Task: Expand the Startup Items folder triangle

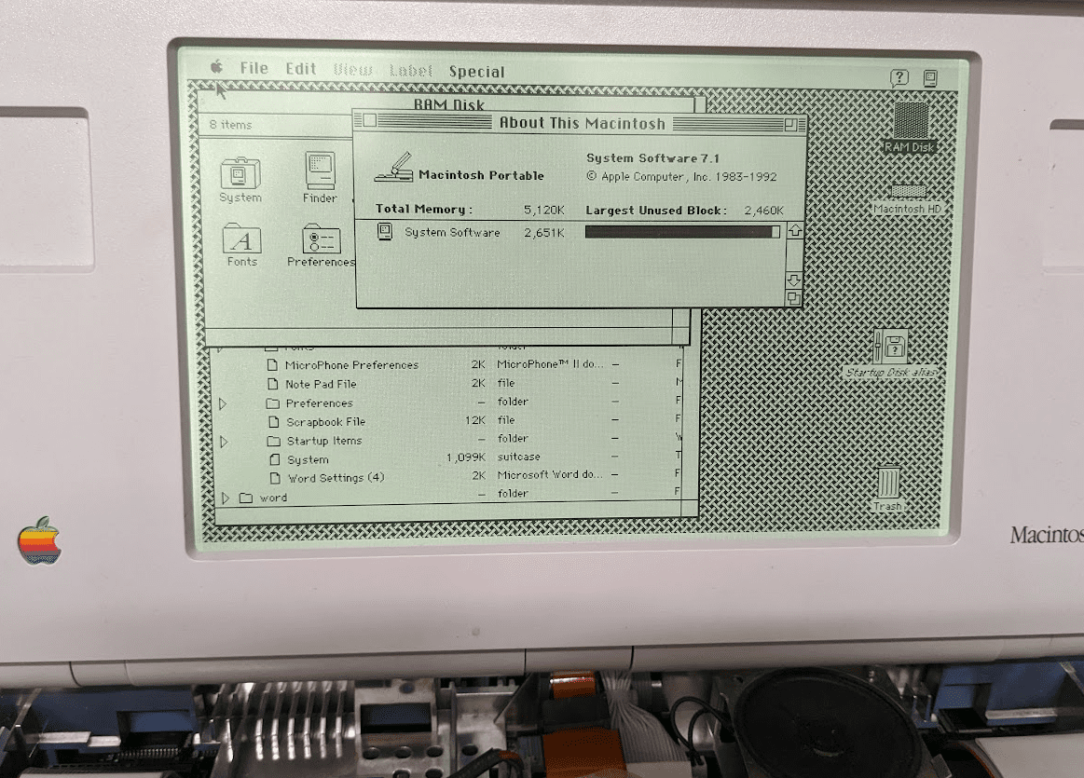Action: coord(224,442)
